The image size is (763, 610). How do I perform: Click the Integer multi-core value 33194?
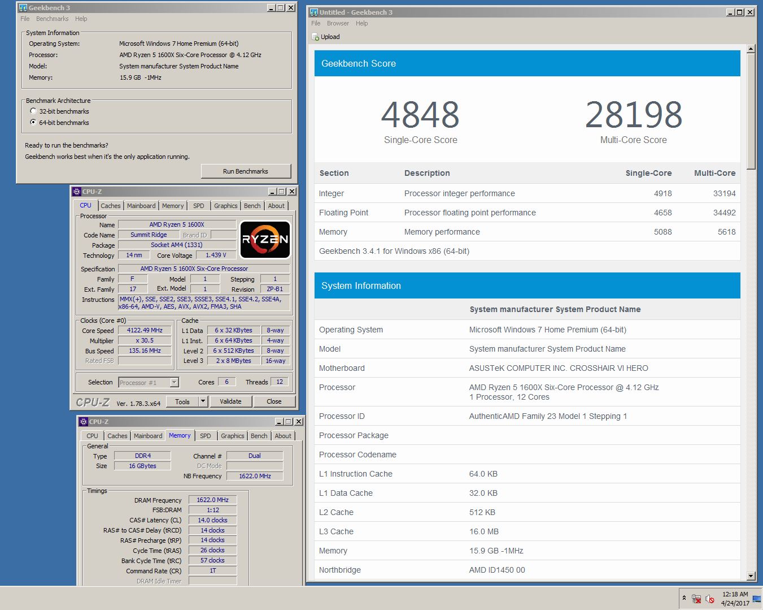(724, 193)
